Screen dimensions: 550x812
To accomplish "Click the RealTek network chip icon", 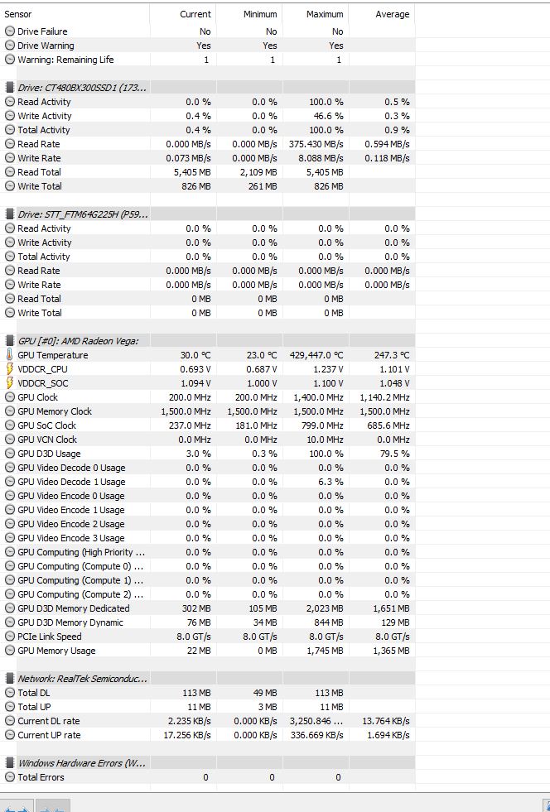I will 9,679.
